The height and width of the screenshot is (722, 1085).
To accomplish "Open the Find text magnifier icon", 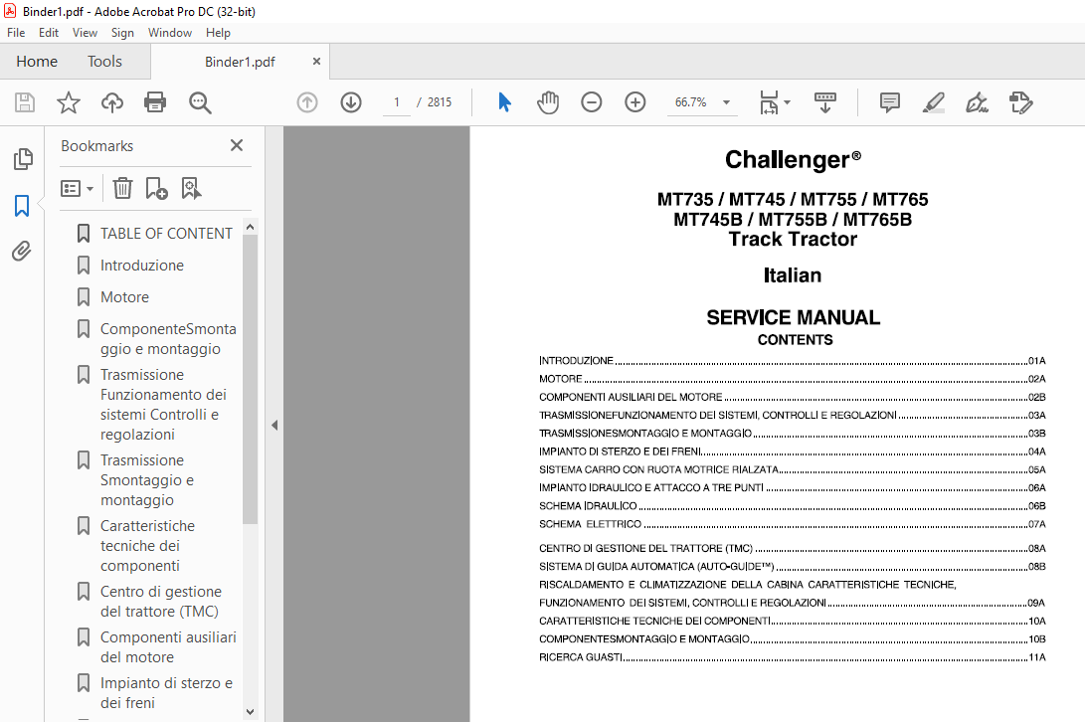I will 200,102.
